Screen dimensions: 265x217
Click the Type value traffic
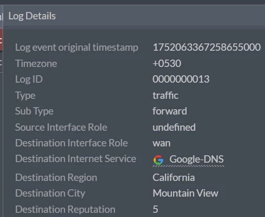(165, 95)
